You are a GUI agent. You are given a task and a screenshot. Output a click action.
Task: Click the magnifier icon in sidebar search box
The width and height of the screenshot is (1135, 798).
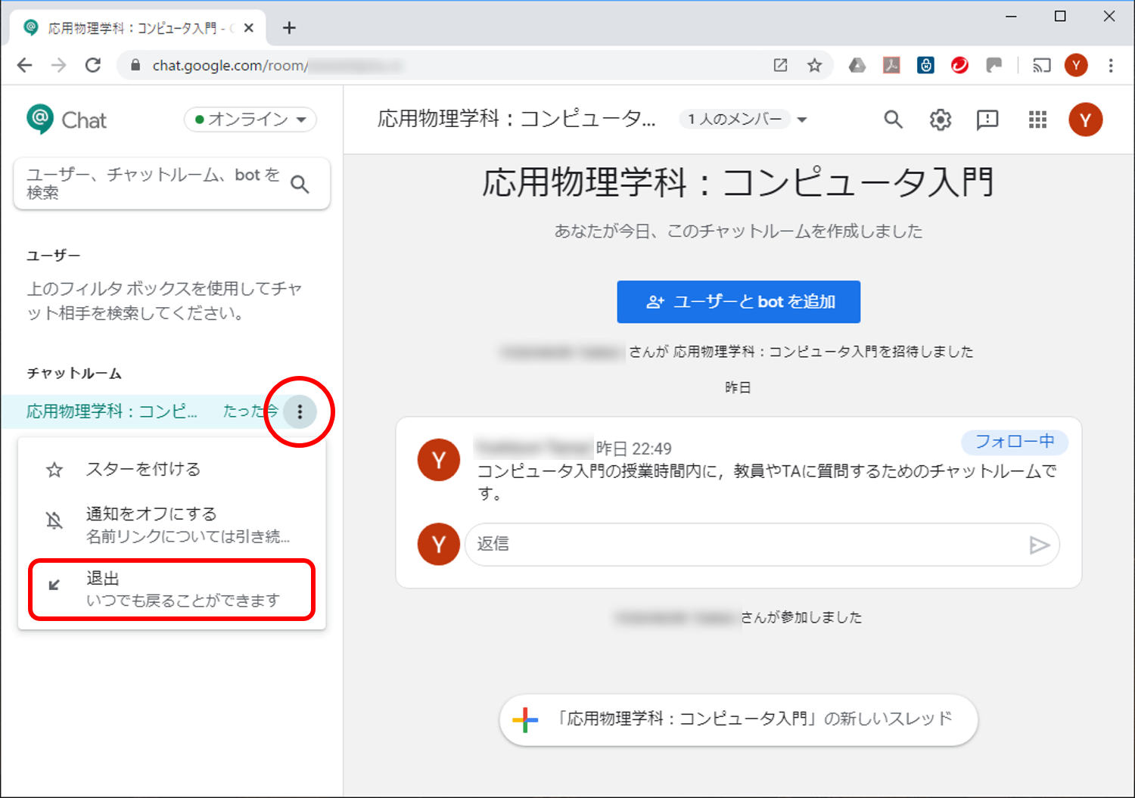tap(300, 184)
